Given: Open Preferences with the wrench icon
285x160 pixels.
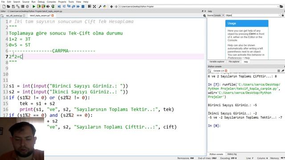Looking at the screenshot, I should click(100, 7).
